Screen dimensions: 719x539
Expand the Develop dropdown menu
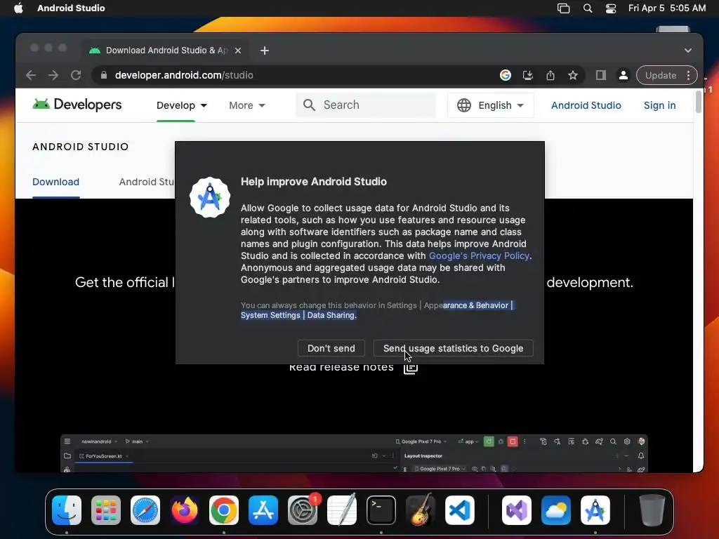pos(182,105)
